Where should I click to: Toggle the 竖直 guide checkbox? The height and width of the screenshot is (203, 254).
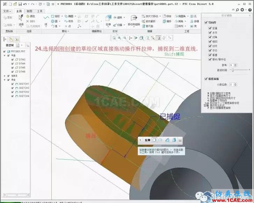coord(210,28)
